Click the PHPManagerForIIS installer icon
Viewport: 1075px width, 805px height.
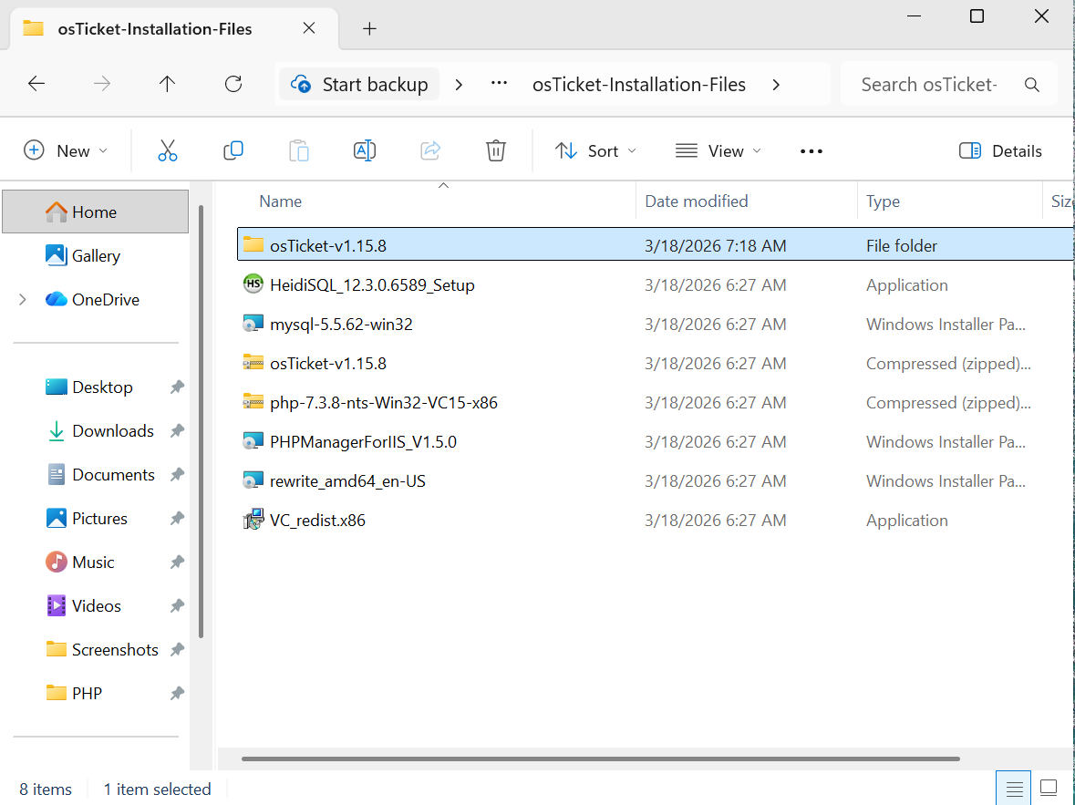tap(253, 441)
